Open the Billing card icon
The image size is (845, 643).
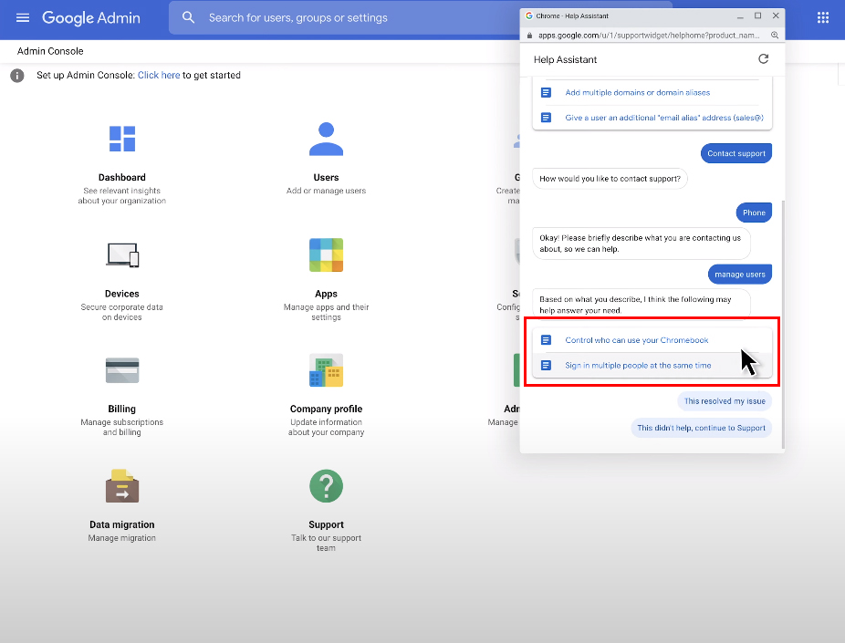[x=122, y=370]
